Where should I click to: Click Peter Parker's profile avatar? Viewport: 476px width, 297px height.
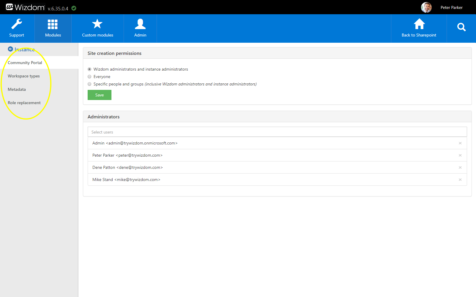click(x=426, y=7)
